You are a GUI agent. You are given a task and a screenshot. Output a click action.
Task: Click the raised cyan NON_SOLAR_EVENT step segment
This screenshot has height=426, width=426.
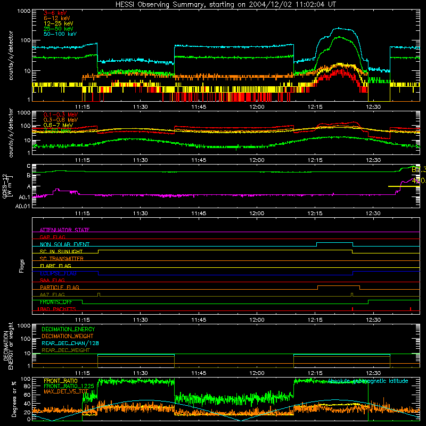tap(335, 243)
